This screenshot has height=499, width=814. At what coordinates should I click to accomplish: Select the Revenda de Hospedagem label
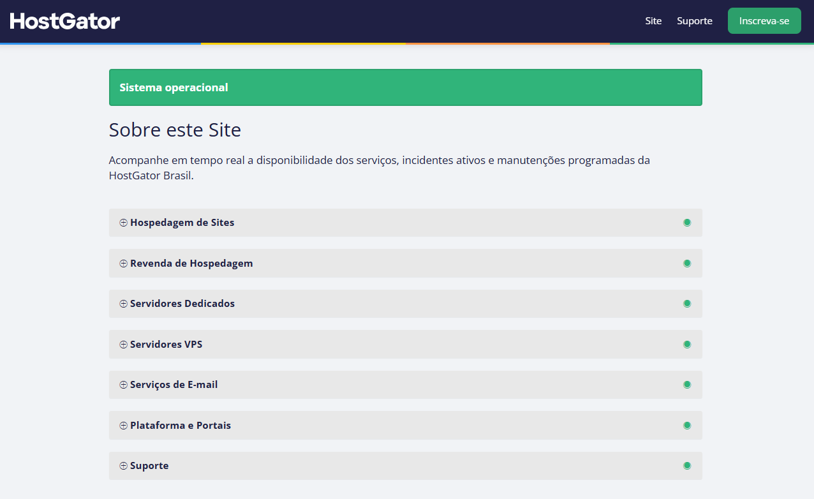[x=191, y=264]
